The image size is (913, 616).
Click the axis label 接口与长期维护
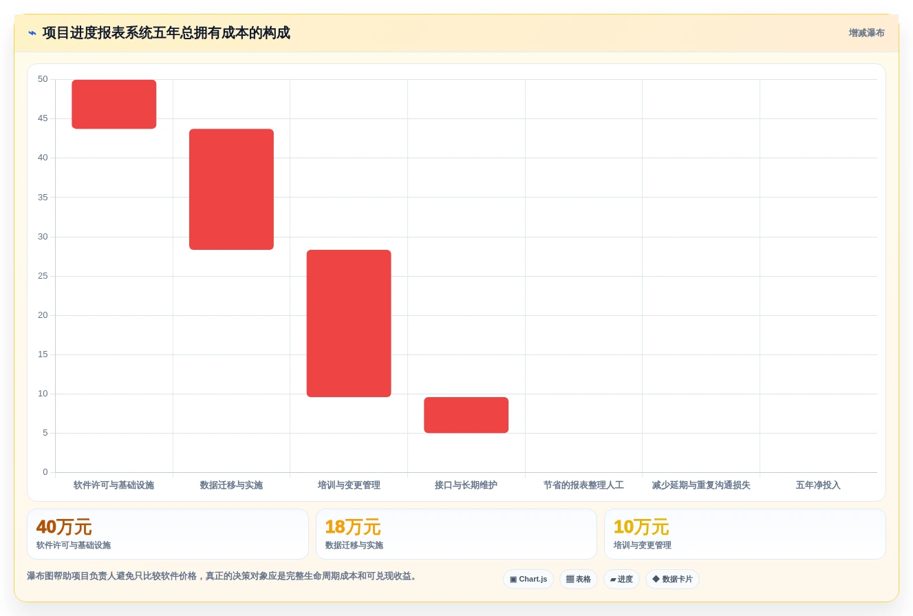click(466, 485)
